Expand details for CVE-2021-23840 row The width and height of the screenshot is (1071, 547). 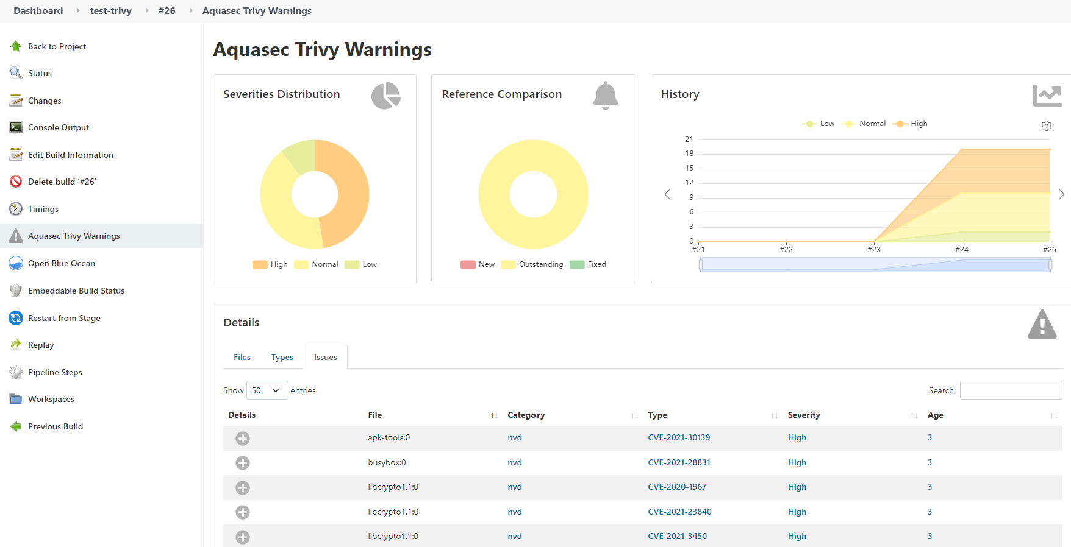tap(243, 512)
